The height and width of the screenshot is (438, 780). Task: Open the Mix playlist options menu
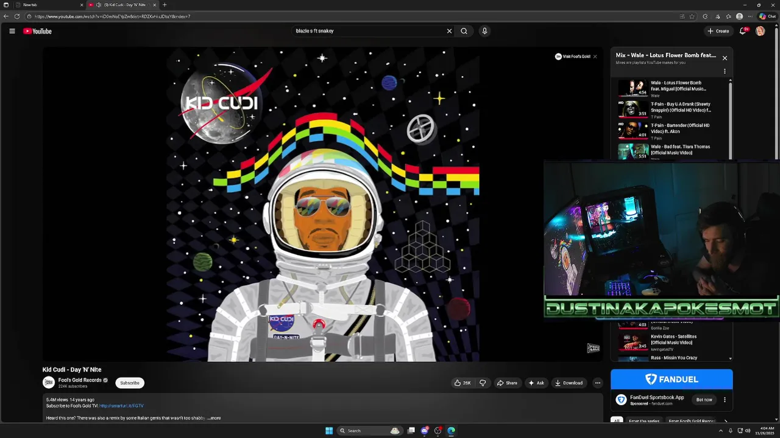pyautogui.click(x=725, y=71)
